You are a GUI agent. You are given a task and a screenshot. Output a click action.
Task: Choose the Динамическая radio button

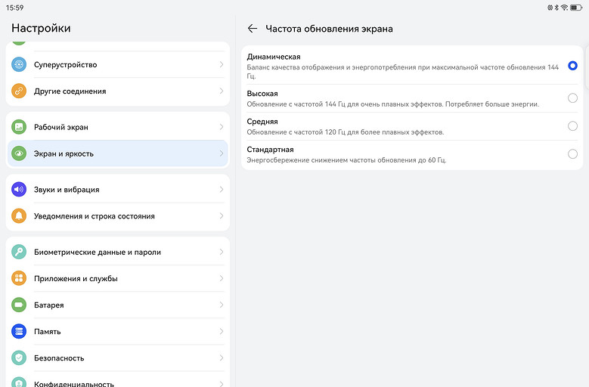pos(572,66)
